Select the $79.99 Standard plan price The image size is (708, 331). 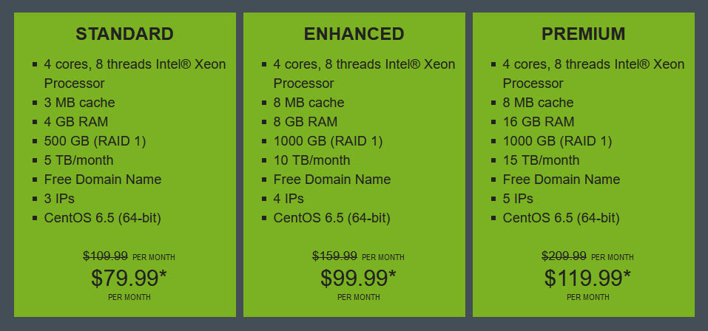click(x=129, y=278)
